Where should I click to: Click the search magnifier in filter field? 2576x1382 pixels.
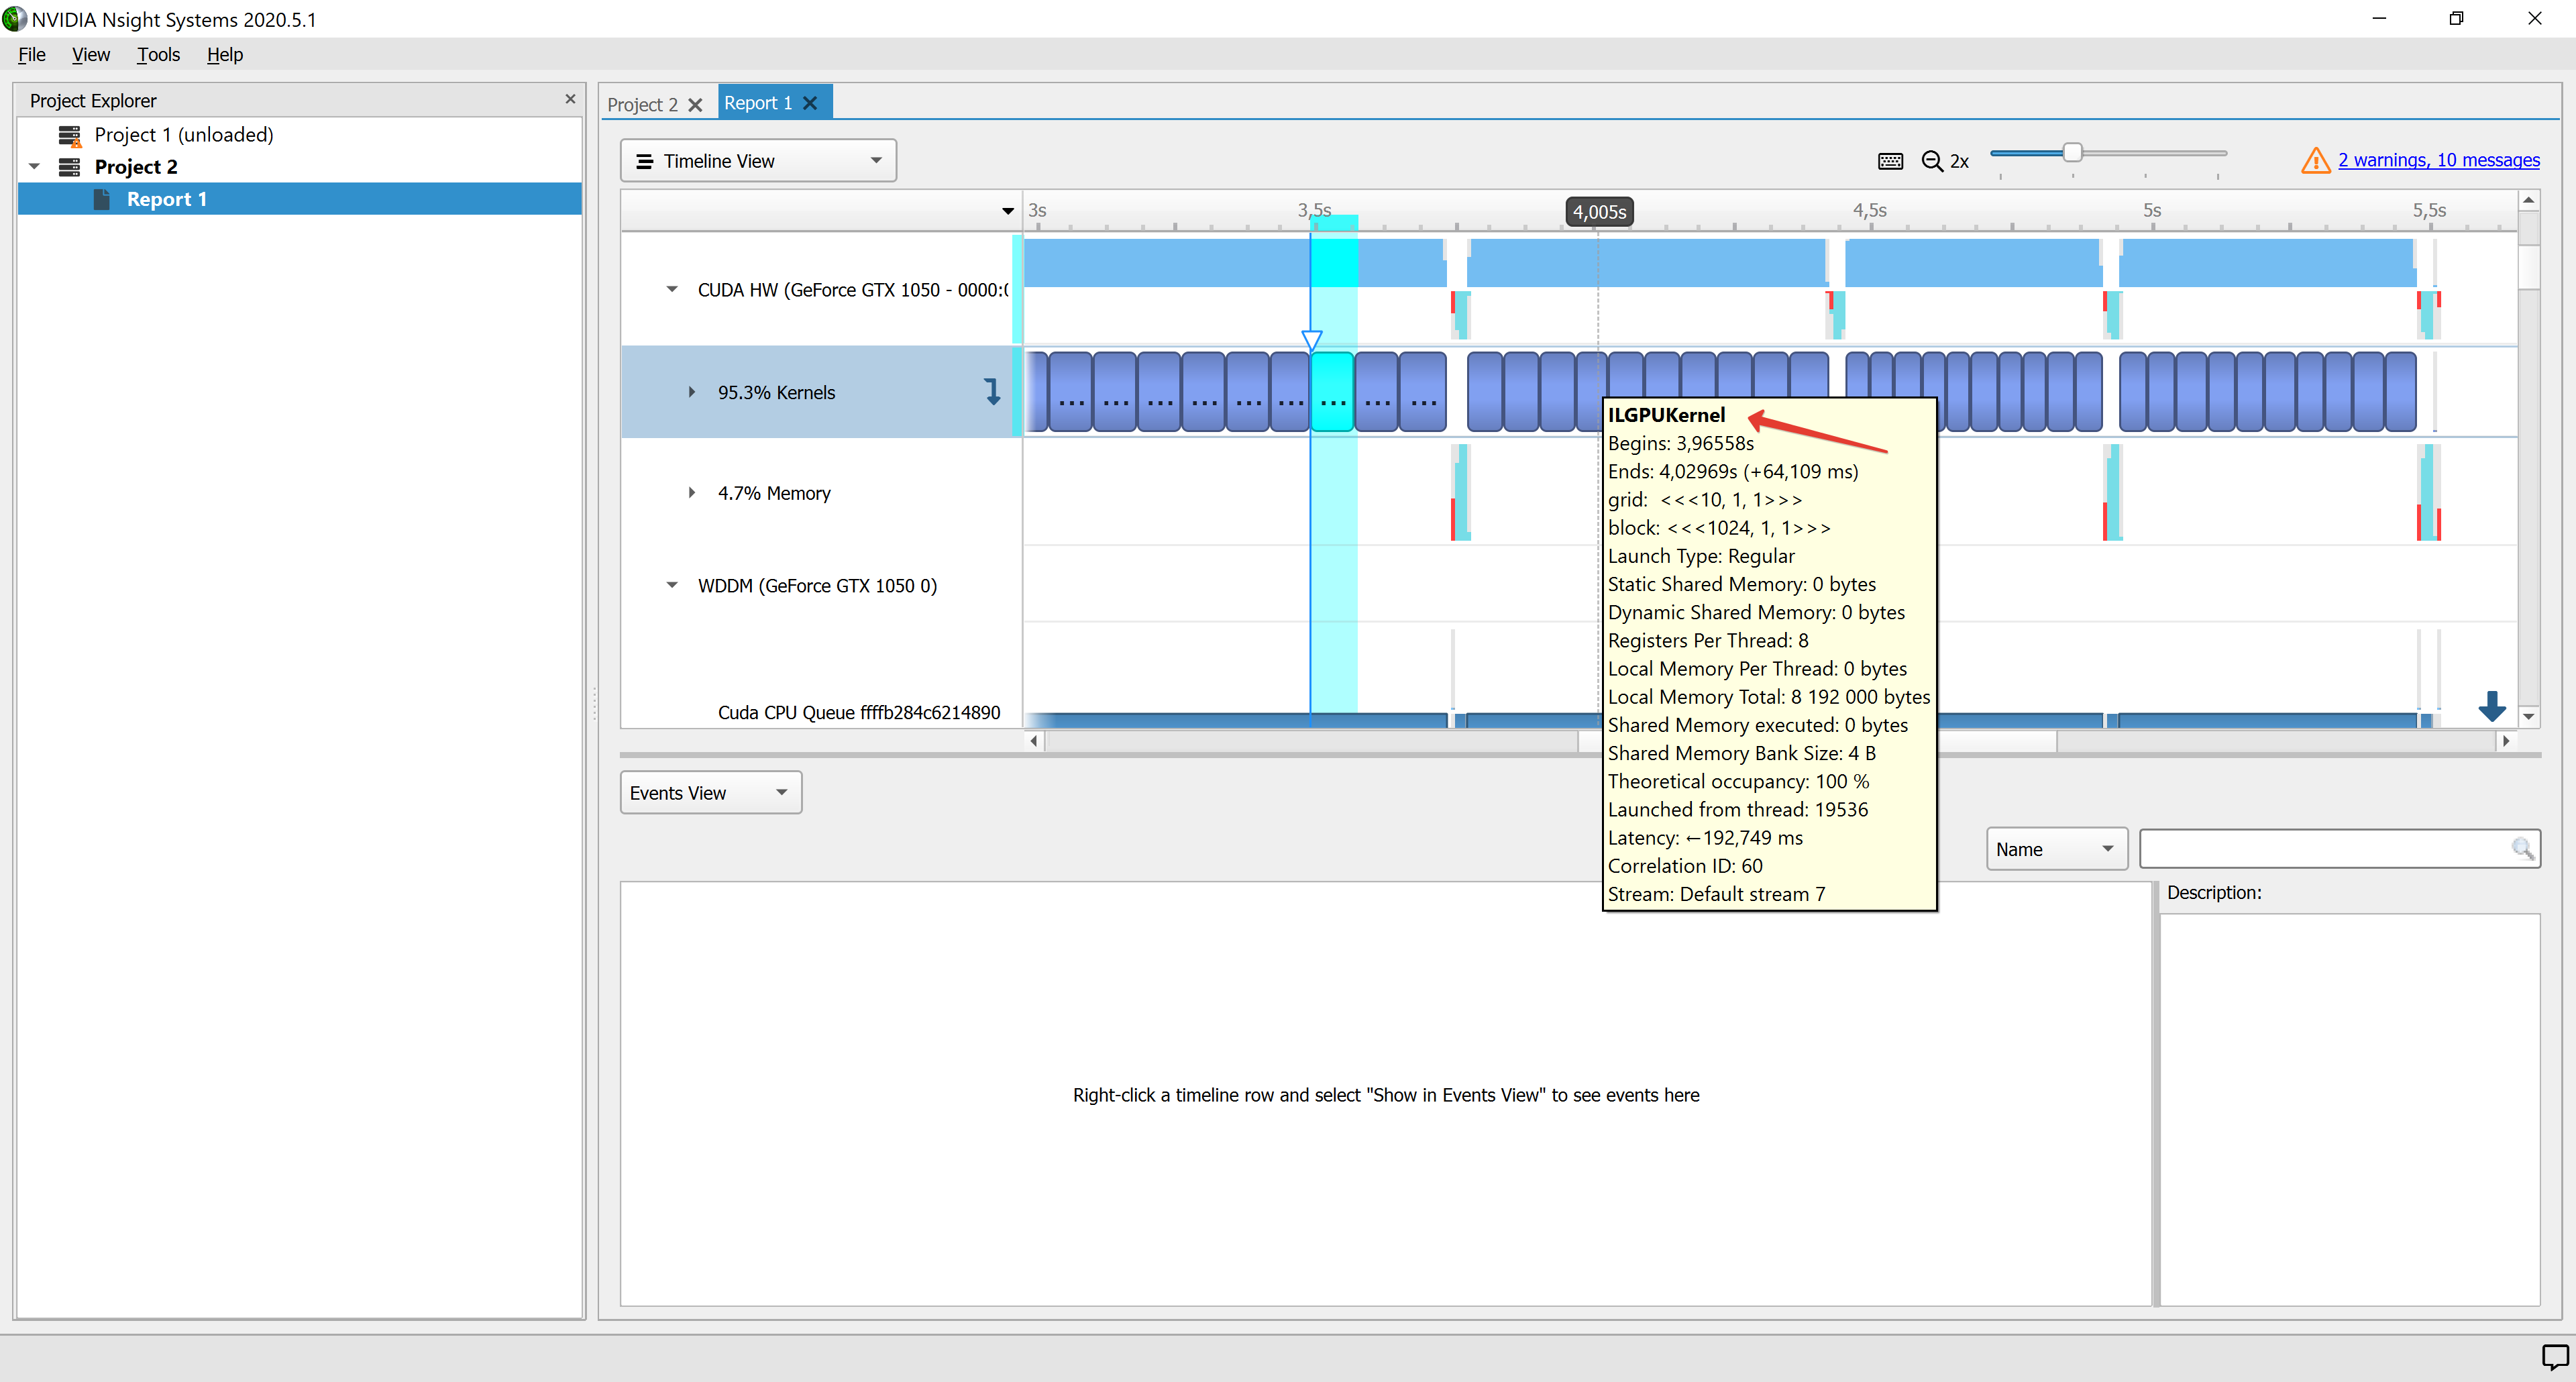coord(2521,849)
